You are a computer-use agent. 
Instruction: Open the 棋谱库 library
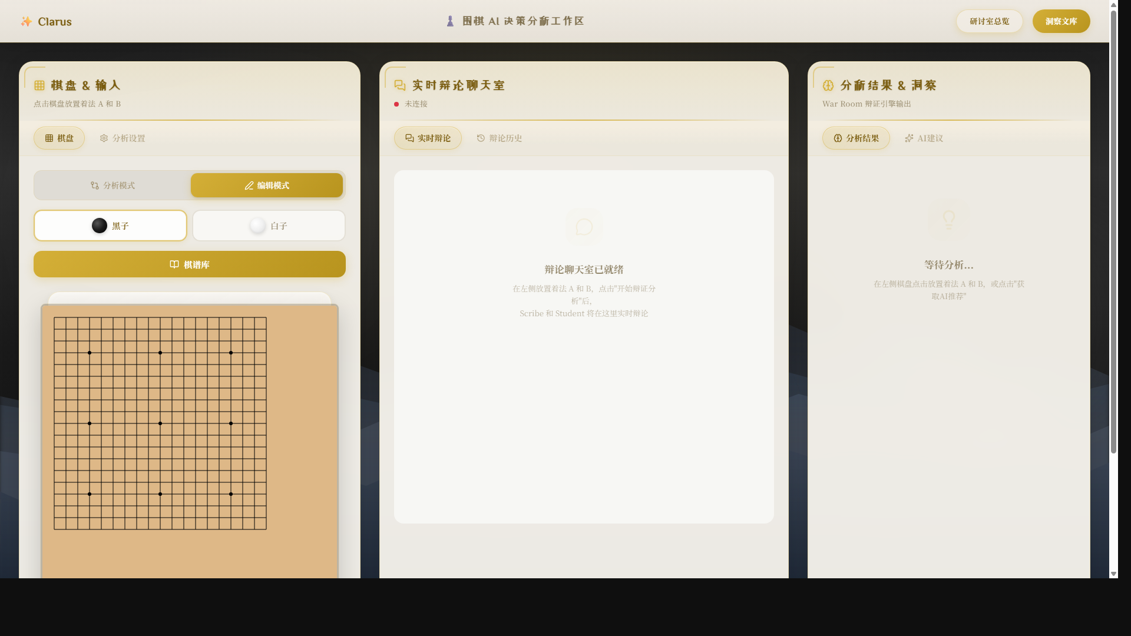click(x=190, y=264)
